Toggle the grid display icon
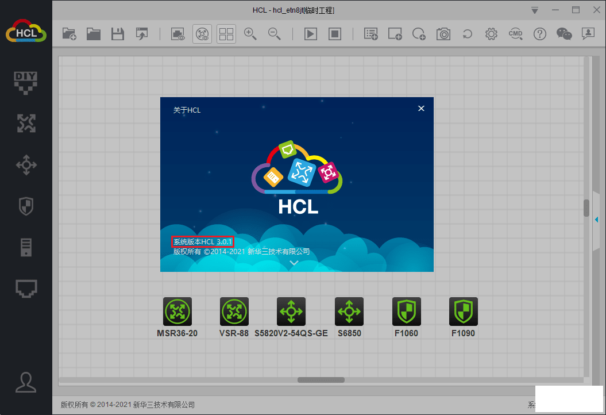Viewport: 606px width, 415px height. coord(226,34)
